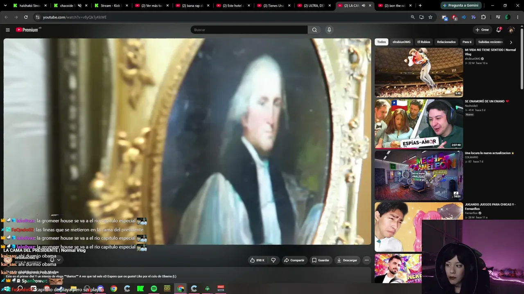Open the Voice Meter taskbar app

221,289
